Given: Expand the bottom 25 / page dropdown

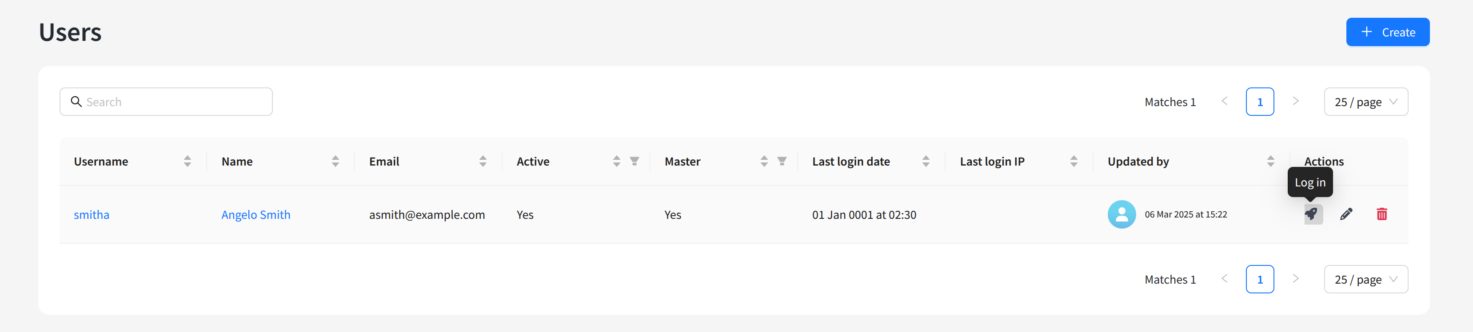Looking at the screenshot, I should point(1365,280).
